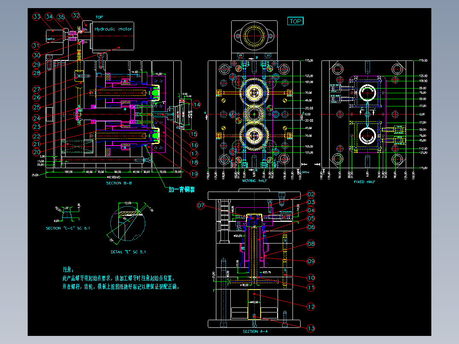
Task: Select the 'DETAIL "E" SC 5:1' caption
Action: click(x=128, y=252)
